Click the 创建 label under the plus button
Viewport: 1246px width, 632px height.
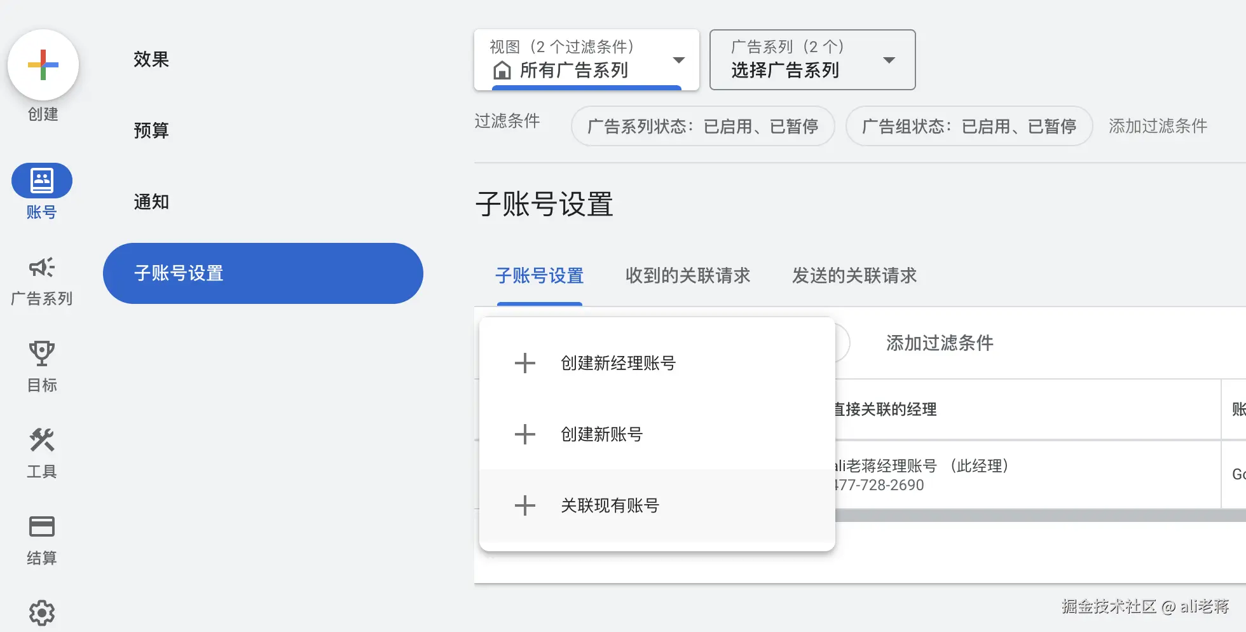[43, 114]
